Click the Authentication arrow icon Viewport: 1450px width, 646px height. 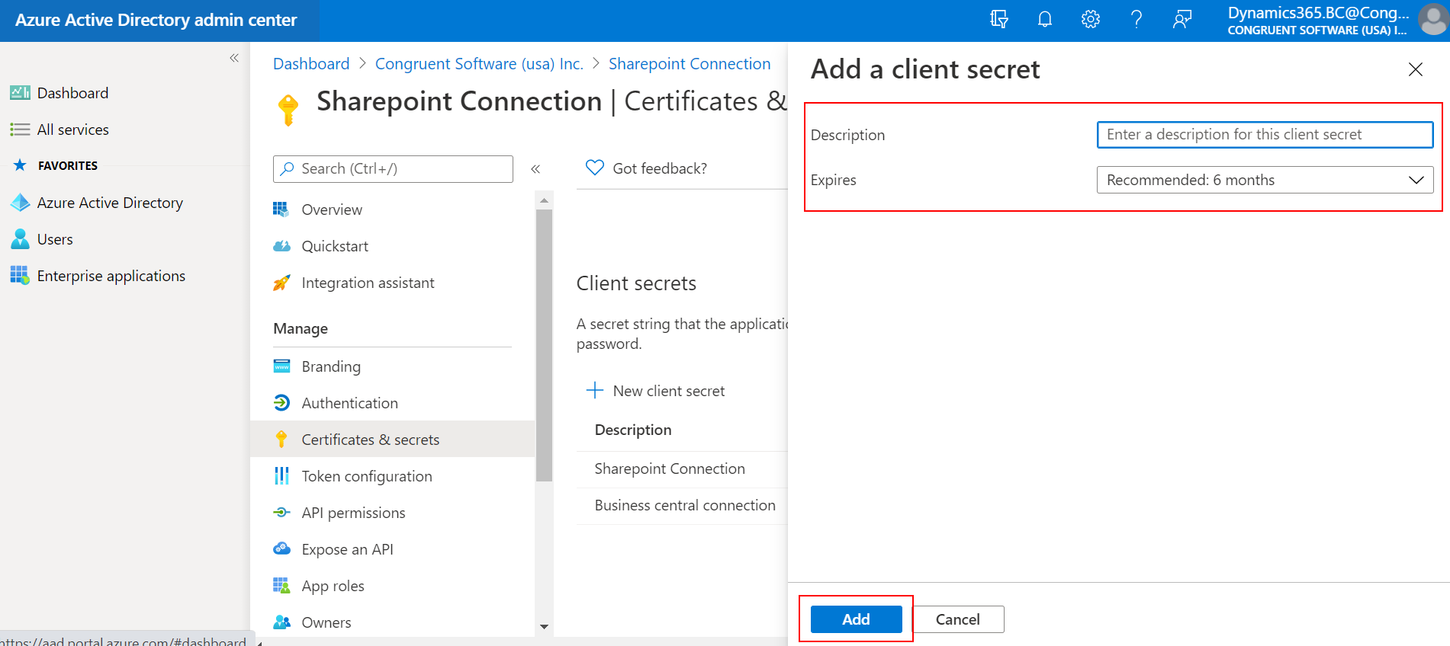(281, 403)
